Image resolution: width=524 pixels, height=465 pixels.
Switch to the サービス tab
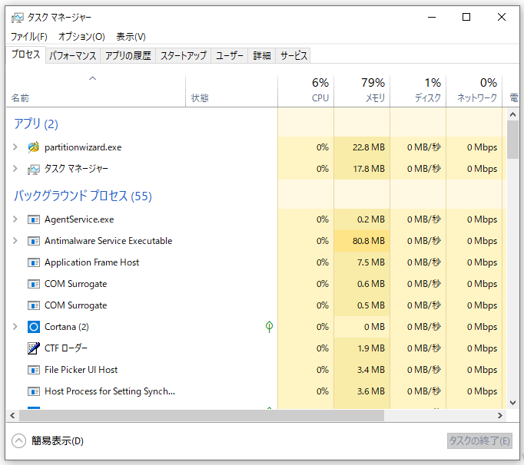coord(294,56)
